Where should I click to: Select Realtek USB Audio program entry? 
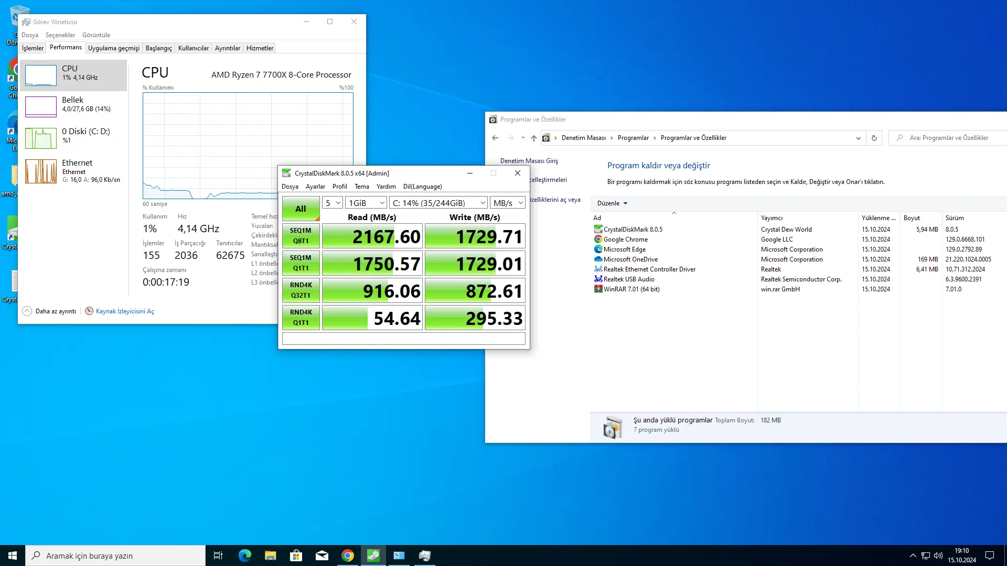point(629,279)
